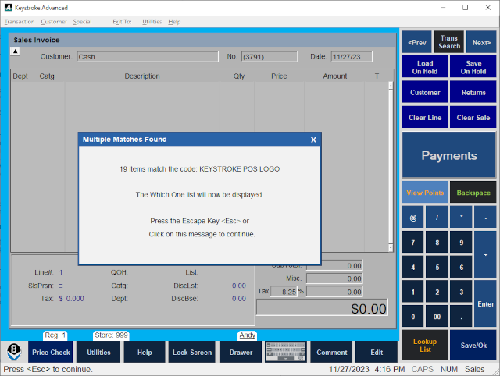The width and height of the screenshot is (500, 376).
Task: Click the Keystroke logo icon at bottom left
Action: pyautogui.click(x=14, y=351)
